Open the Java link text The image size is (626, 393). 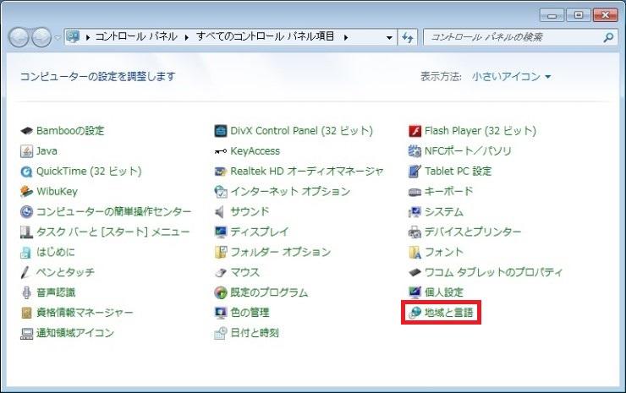click(x=47, y=151)
